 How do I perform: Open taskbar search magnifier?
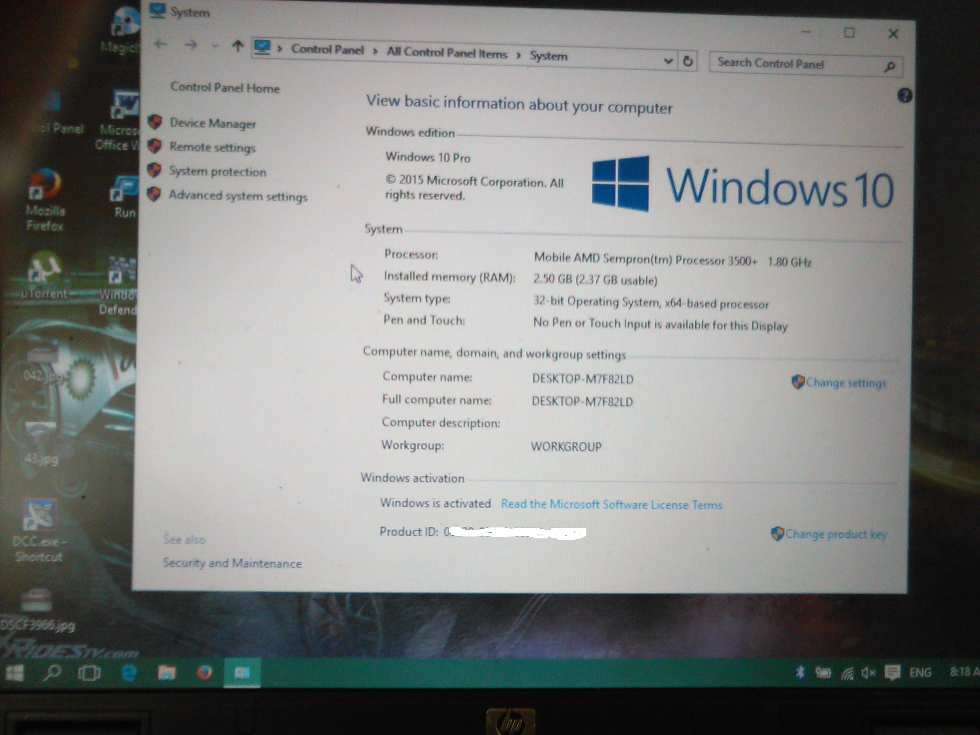pyautogui.click(x=52, y=673)
